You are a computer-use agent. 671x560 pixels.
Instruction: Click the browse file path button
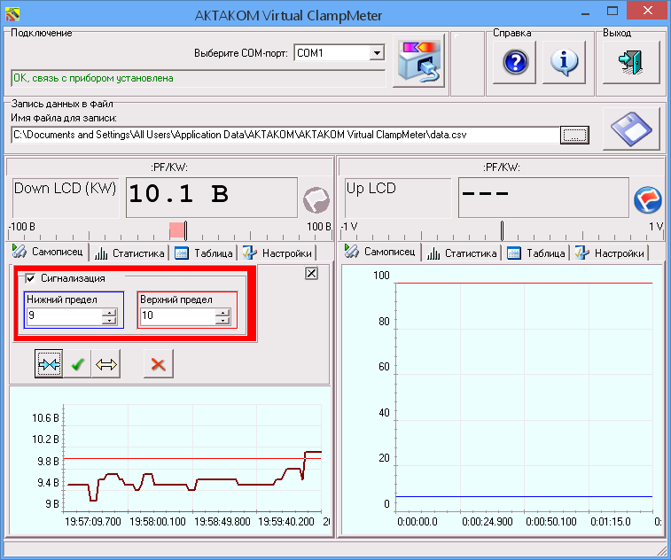click(574, 136)
